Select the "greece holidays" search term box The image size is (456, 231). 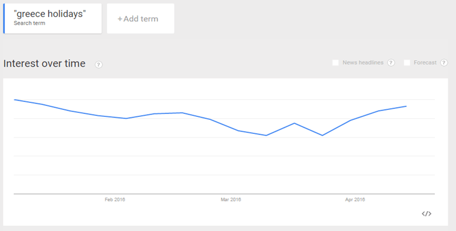click(53, 18)
